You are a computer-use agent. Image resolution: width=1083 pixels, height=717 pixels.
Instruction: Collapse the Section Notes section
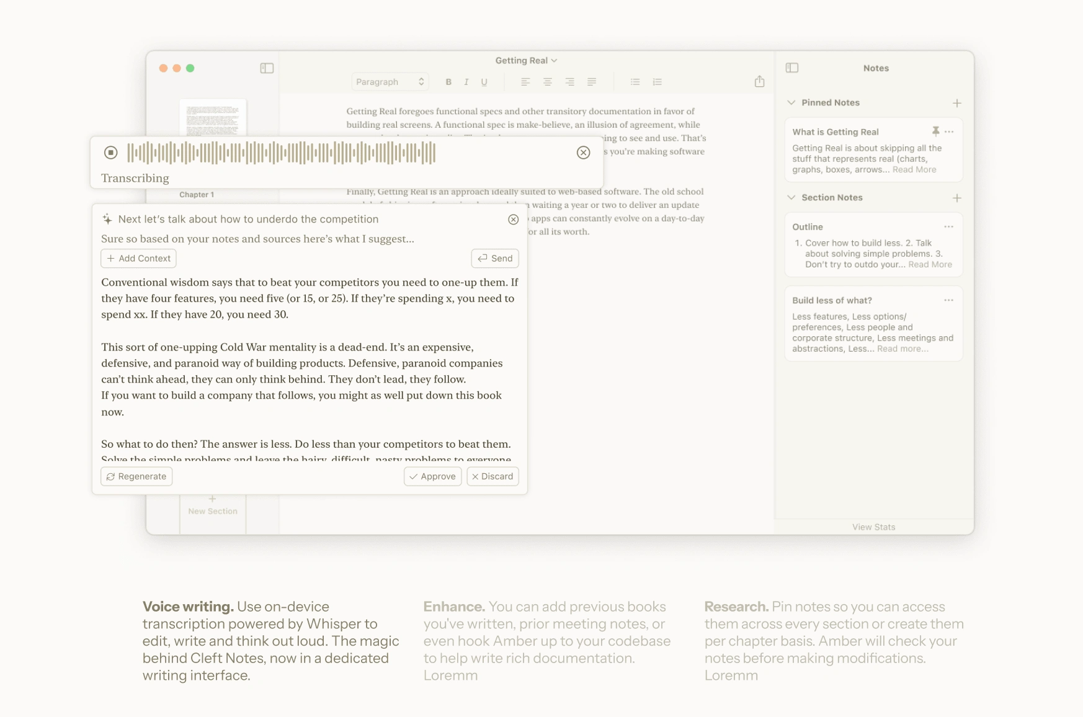[791, 197]
